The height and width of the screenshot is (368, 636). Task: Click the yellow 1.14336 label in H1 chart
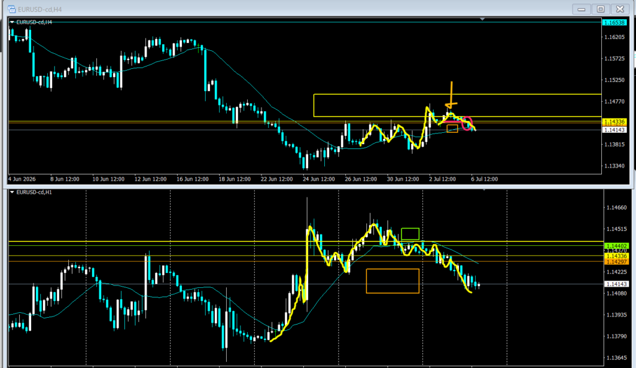click(x=617, y=256)
